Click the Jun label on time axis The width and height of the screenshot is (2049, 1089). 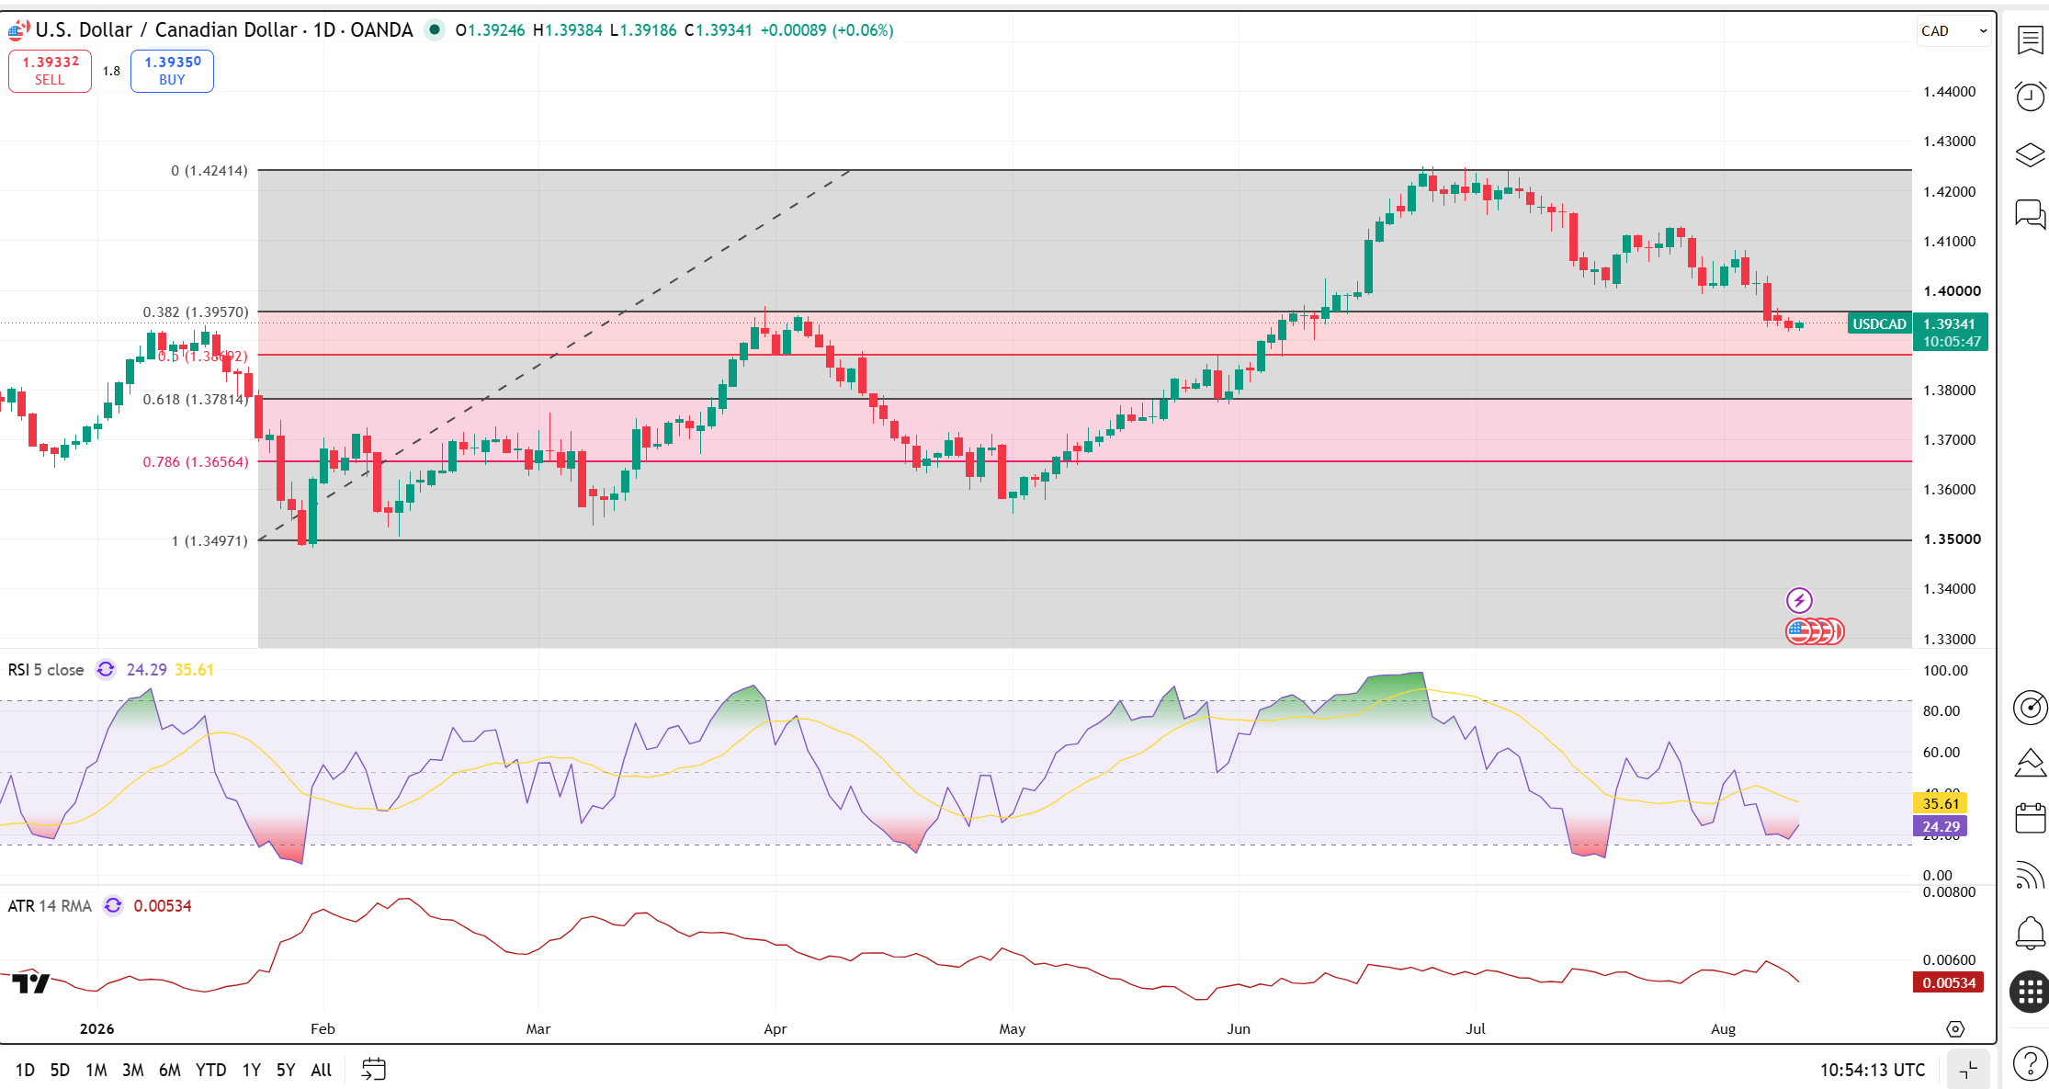(1239, 1029)
